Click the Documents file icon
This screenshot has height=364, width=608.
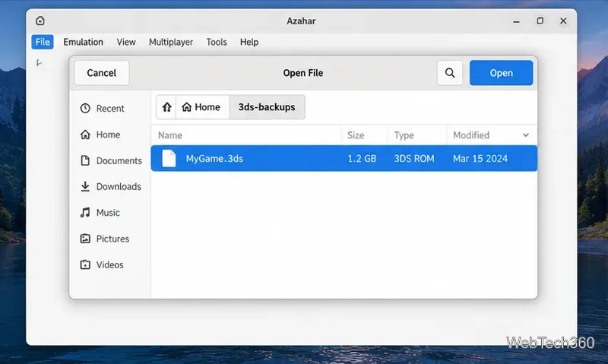tap(85, 160)
